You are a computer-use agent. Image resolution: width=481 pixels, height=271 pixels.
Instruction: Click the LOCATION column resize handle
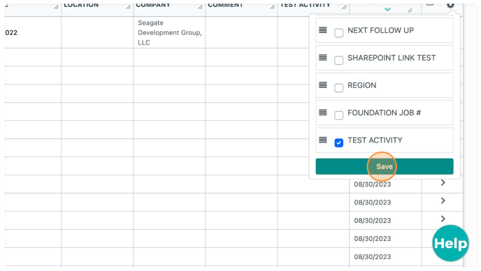pos(128,7)
